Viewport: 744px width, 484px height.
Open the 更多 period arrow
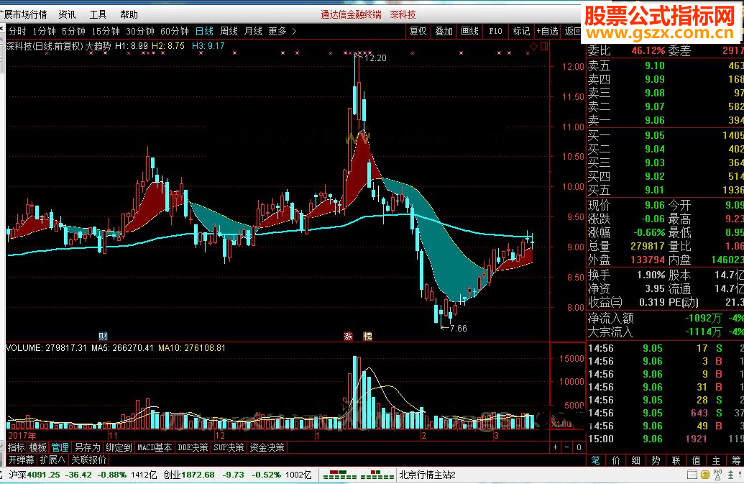click(294, 32)
